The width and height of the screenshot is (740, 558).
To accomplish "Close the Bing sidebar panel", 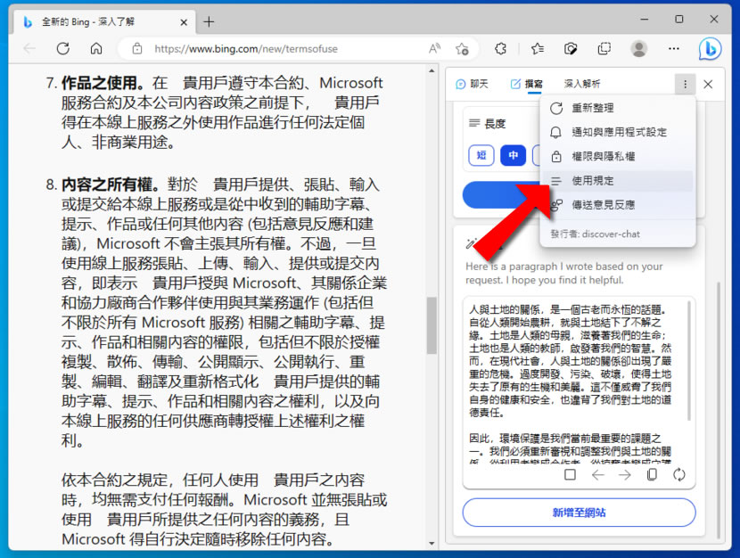I will pos(708,85).
